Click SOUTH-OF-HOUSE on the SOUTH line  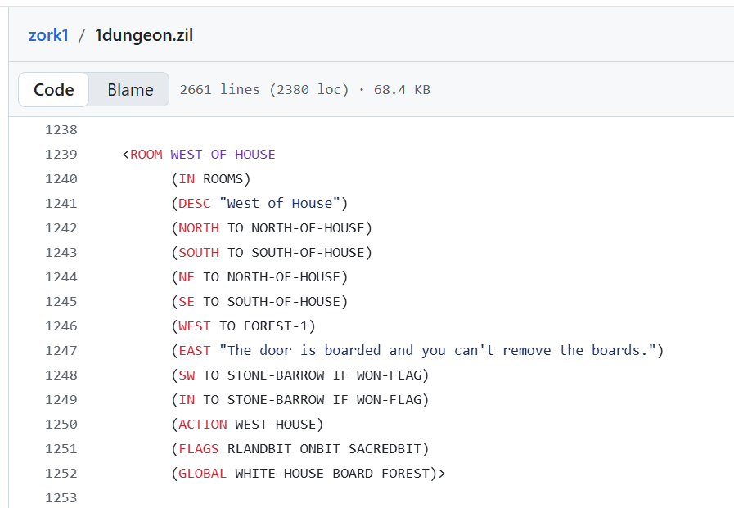click(x=308, y=253)
